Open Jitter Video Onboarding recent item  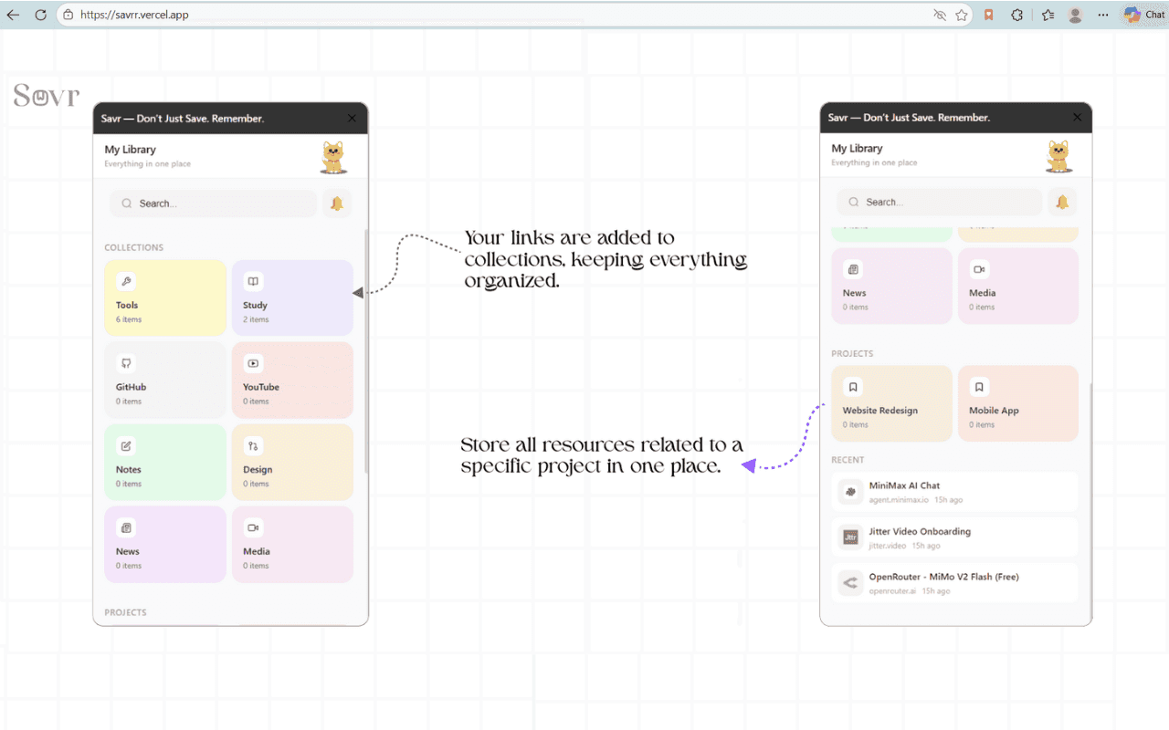(x=955, y=537)
